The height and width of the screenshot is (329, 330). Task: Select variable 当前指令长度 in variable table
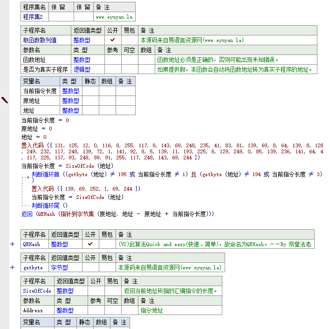tap(40, 91)
